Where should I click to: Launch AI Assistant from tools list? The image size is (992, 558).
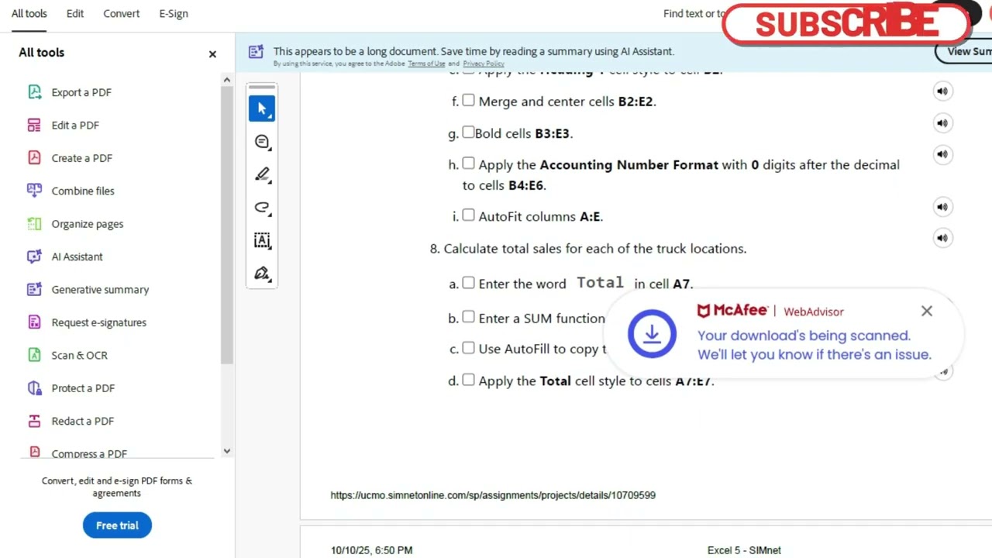pos(34,257)
